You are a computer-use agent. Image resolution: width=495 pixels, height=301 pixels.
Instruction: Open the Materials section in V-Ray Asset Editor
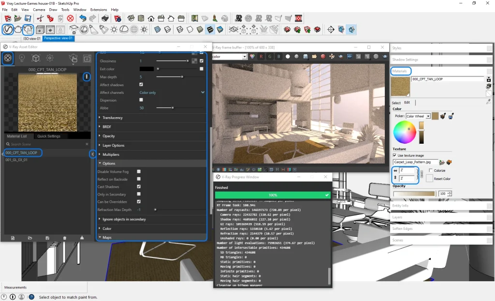[7, 58]
